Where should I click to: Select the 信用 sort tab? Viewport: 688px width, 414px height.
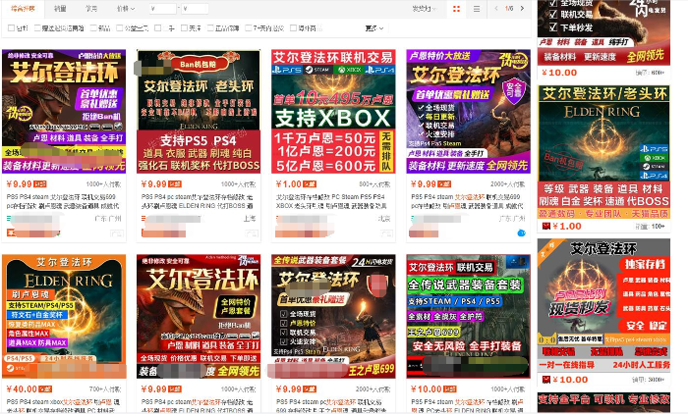[91, 9]
